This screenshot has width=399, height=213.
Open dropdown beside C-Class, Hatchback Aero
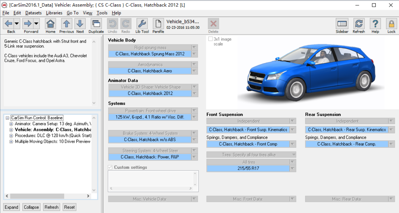pyautogui.click(x=194, y=71)
